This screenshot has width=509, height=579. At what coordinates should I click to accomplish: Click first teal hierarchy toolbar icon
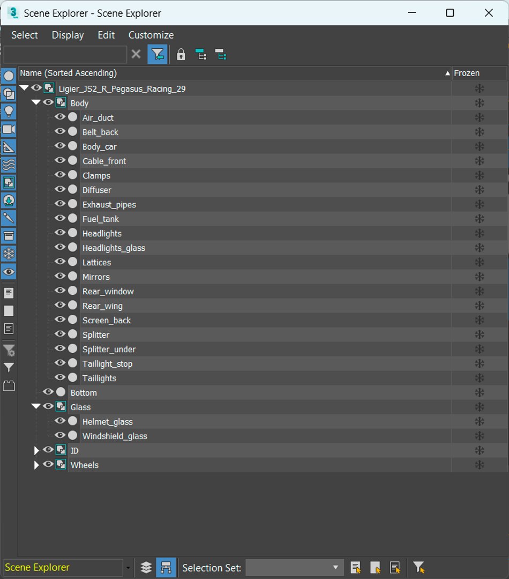201,55
